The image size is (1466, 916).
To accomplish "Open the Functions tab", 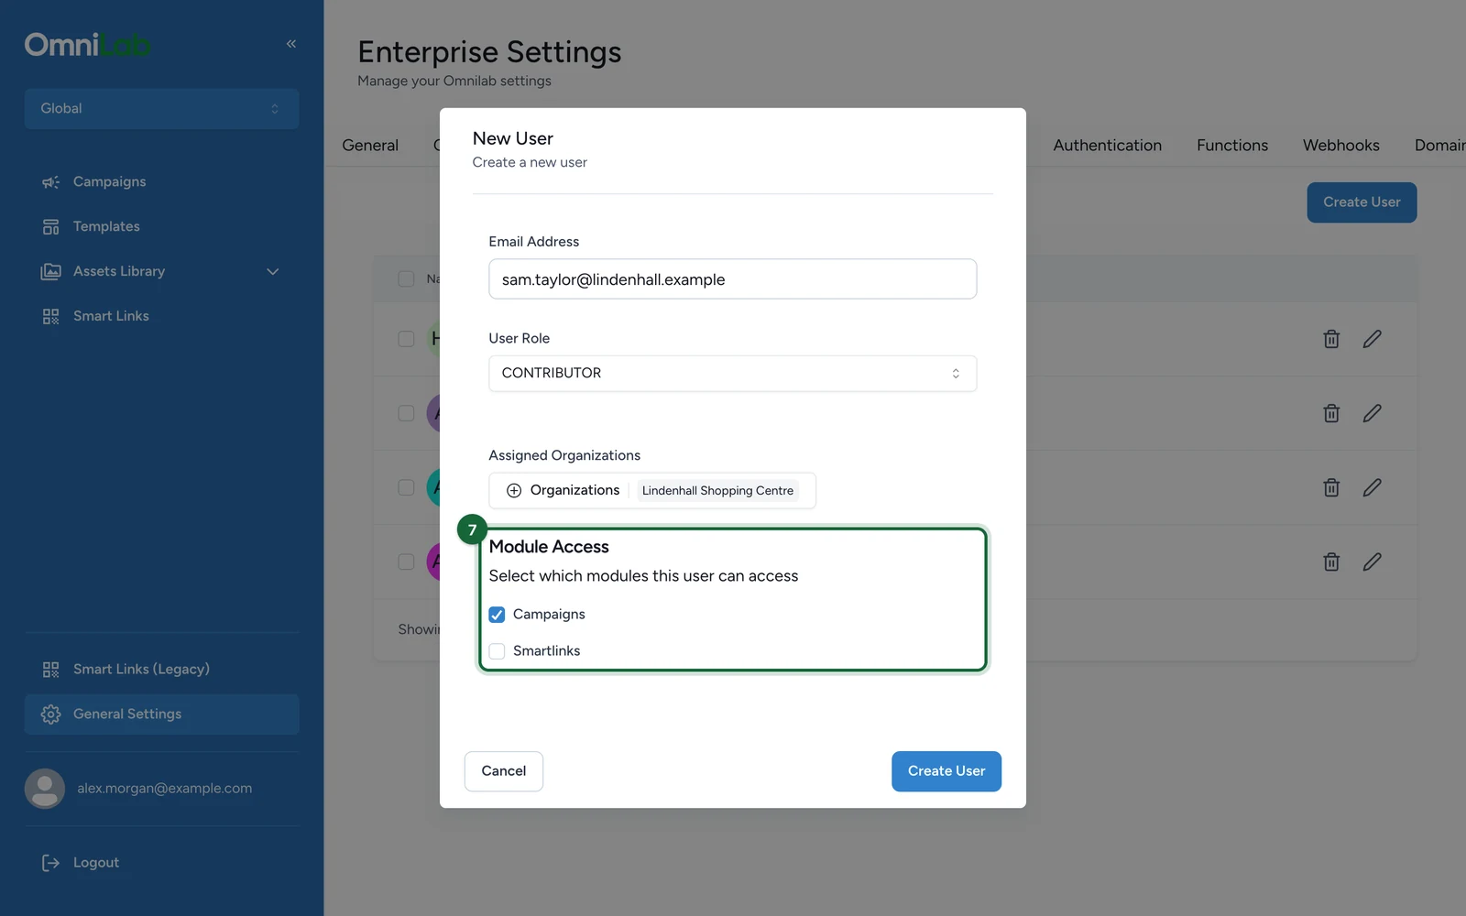I will point(1232,146).
